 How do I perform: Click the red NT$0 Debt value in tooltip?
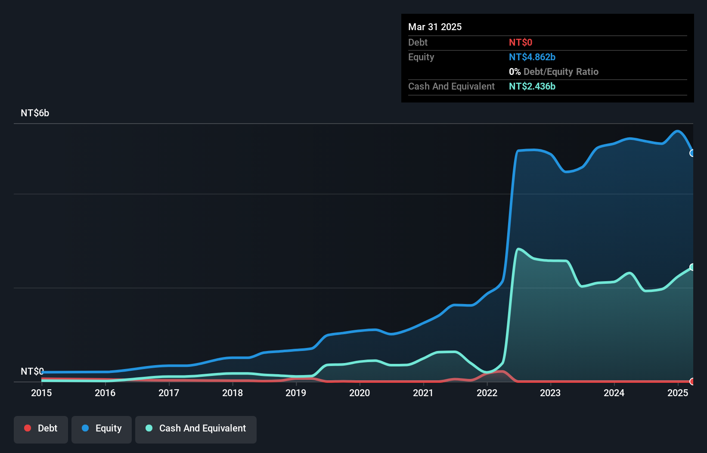(521, 42)
